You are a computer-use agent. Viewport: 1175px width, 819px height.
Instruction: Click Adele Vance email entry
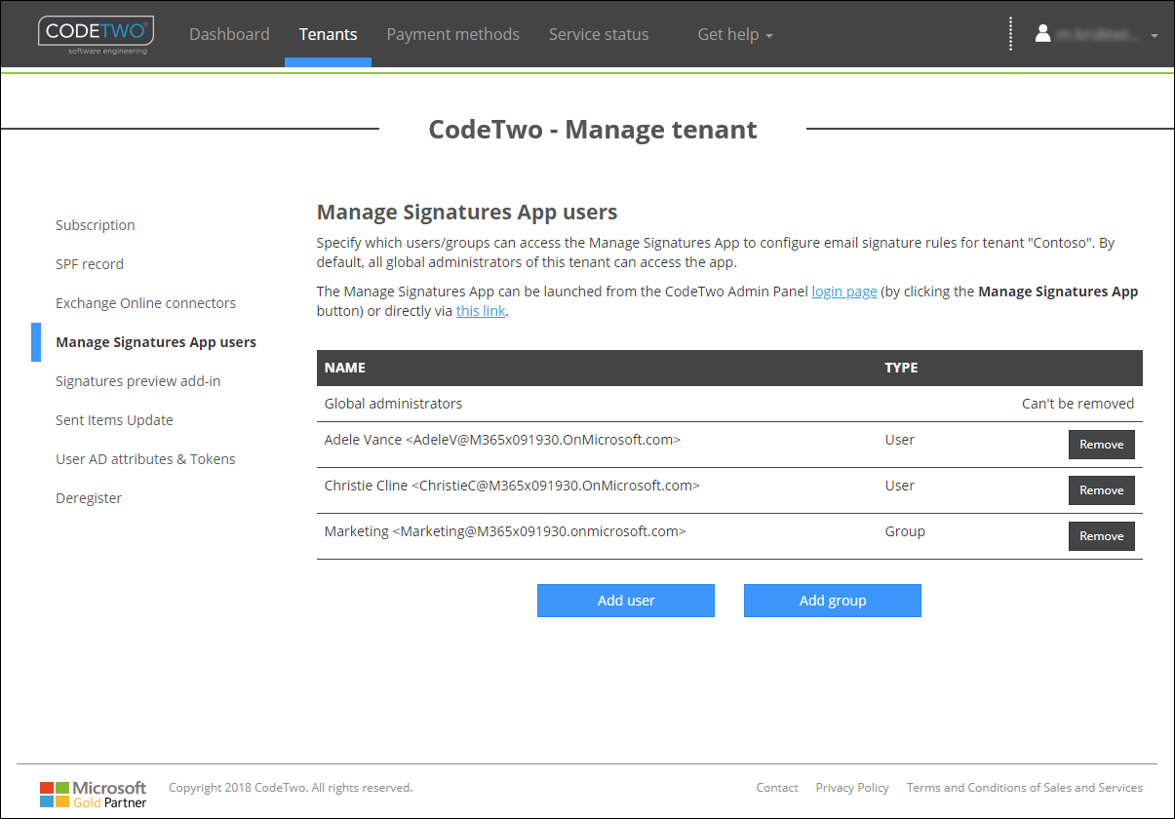pyautogui.click(x=502, y=440)
